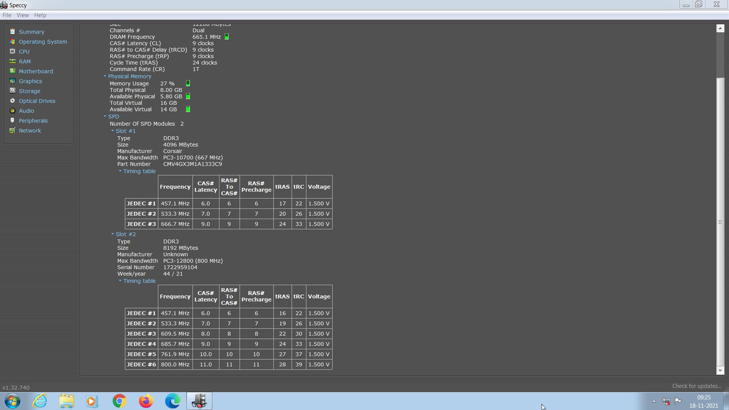Go to the Operating System page
729x410 pixels.
(43, 42)
